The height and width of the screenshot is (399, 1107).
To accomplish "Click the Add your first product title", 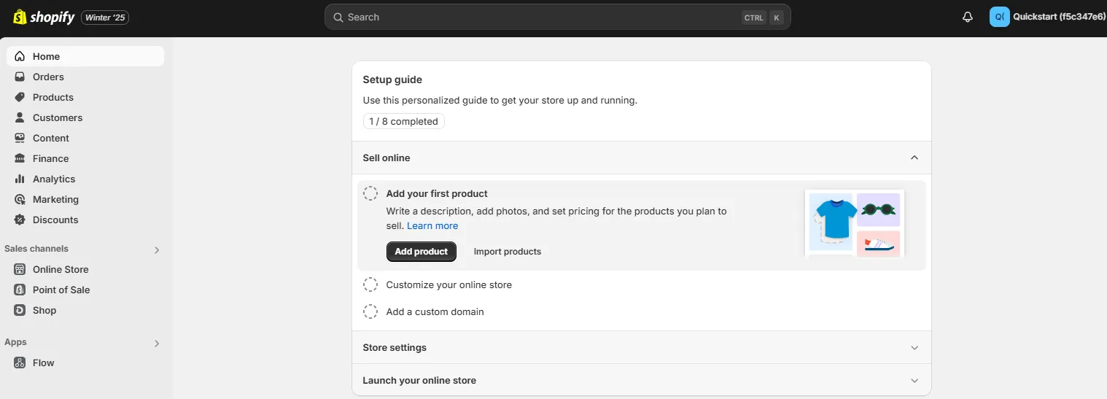I will click(437, 193).
